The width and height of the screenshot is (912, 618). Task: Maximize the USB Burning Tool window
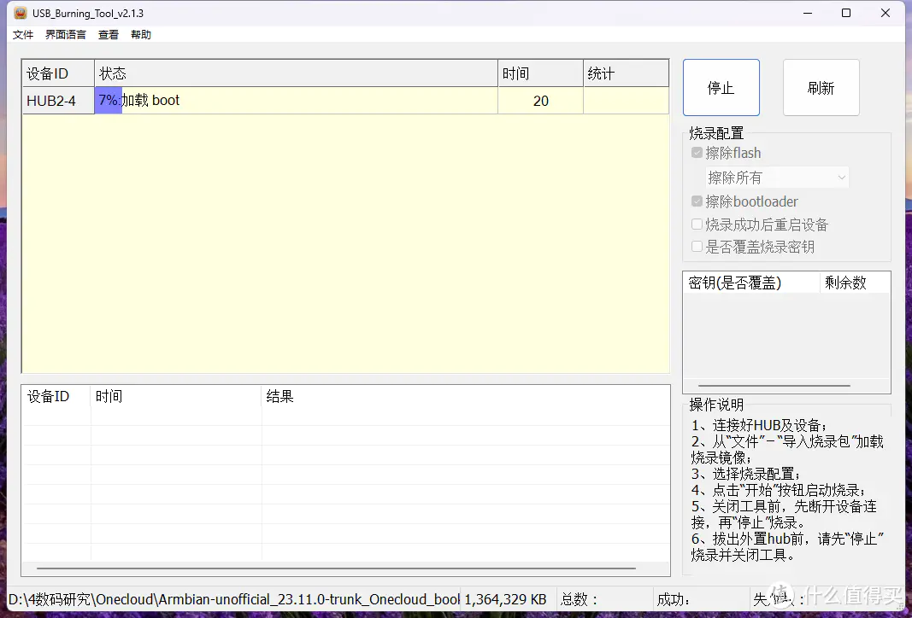(846, 13)
